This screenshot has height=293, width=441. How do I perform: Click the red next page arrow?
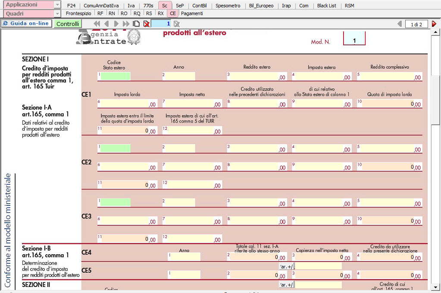[434, 24]
